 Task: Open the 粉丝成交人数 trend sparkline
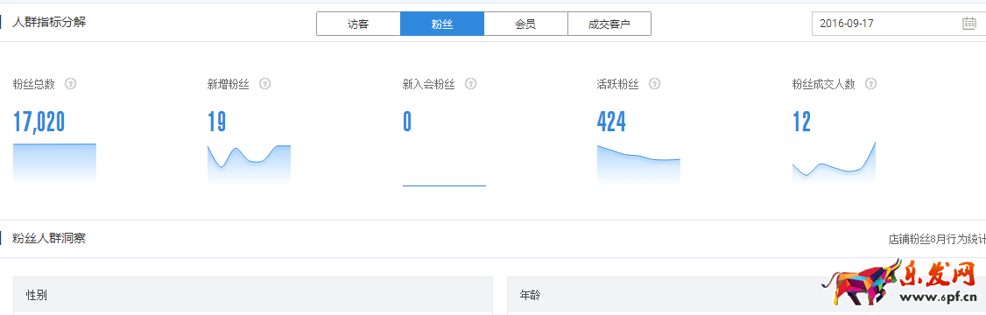click(x=834, y=164)
